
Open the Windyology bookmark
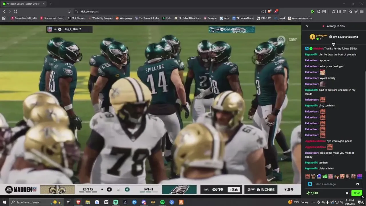tap(124, 18)
